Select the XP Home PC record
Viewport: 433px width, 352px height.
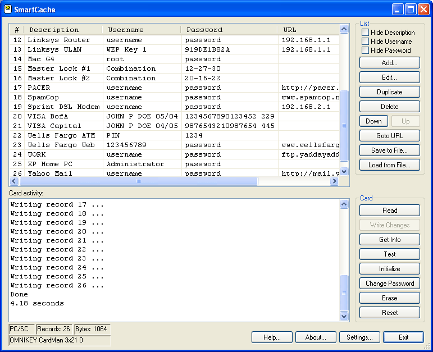(x=175, y=164)
